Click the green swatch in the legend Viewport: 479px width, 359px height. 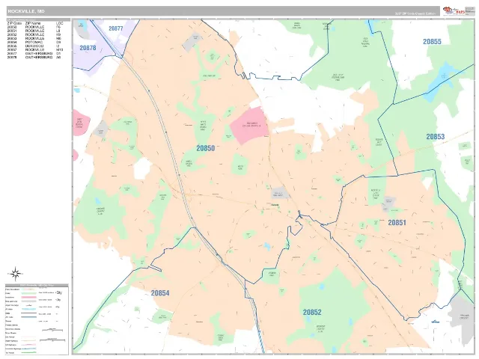tap(28, 293)
